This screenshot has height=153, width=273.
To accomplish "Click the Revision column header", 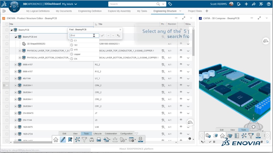I will (x=172, y=24).
